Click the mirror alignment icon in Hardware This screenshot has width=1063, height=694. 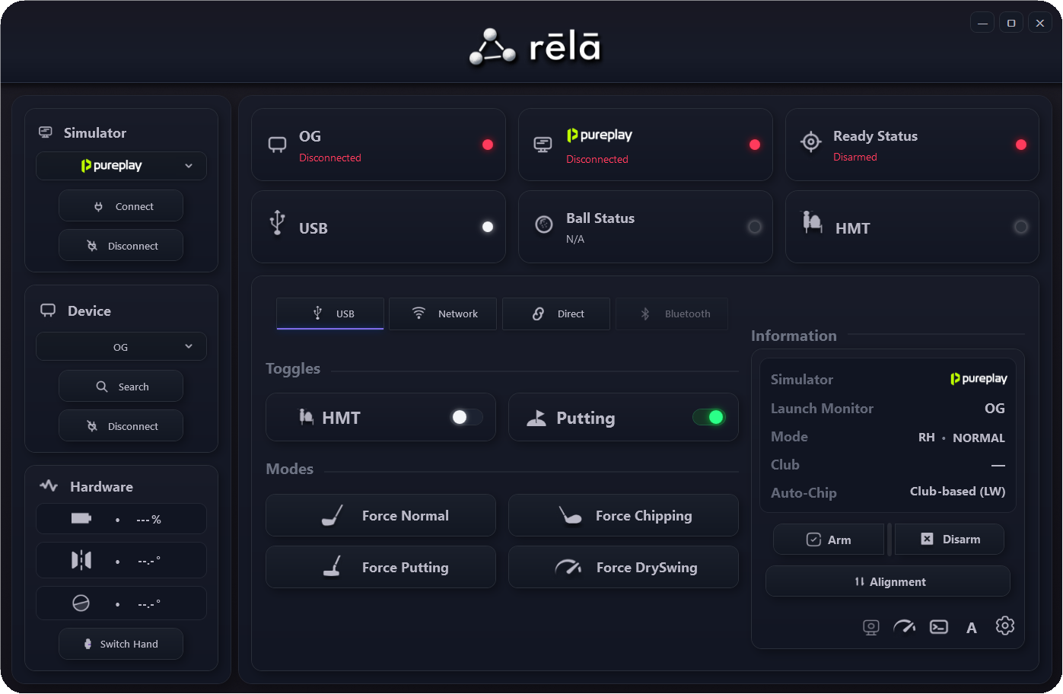(x=81, y=561)
